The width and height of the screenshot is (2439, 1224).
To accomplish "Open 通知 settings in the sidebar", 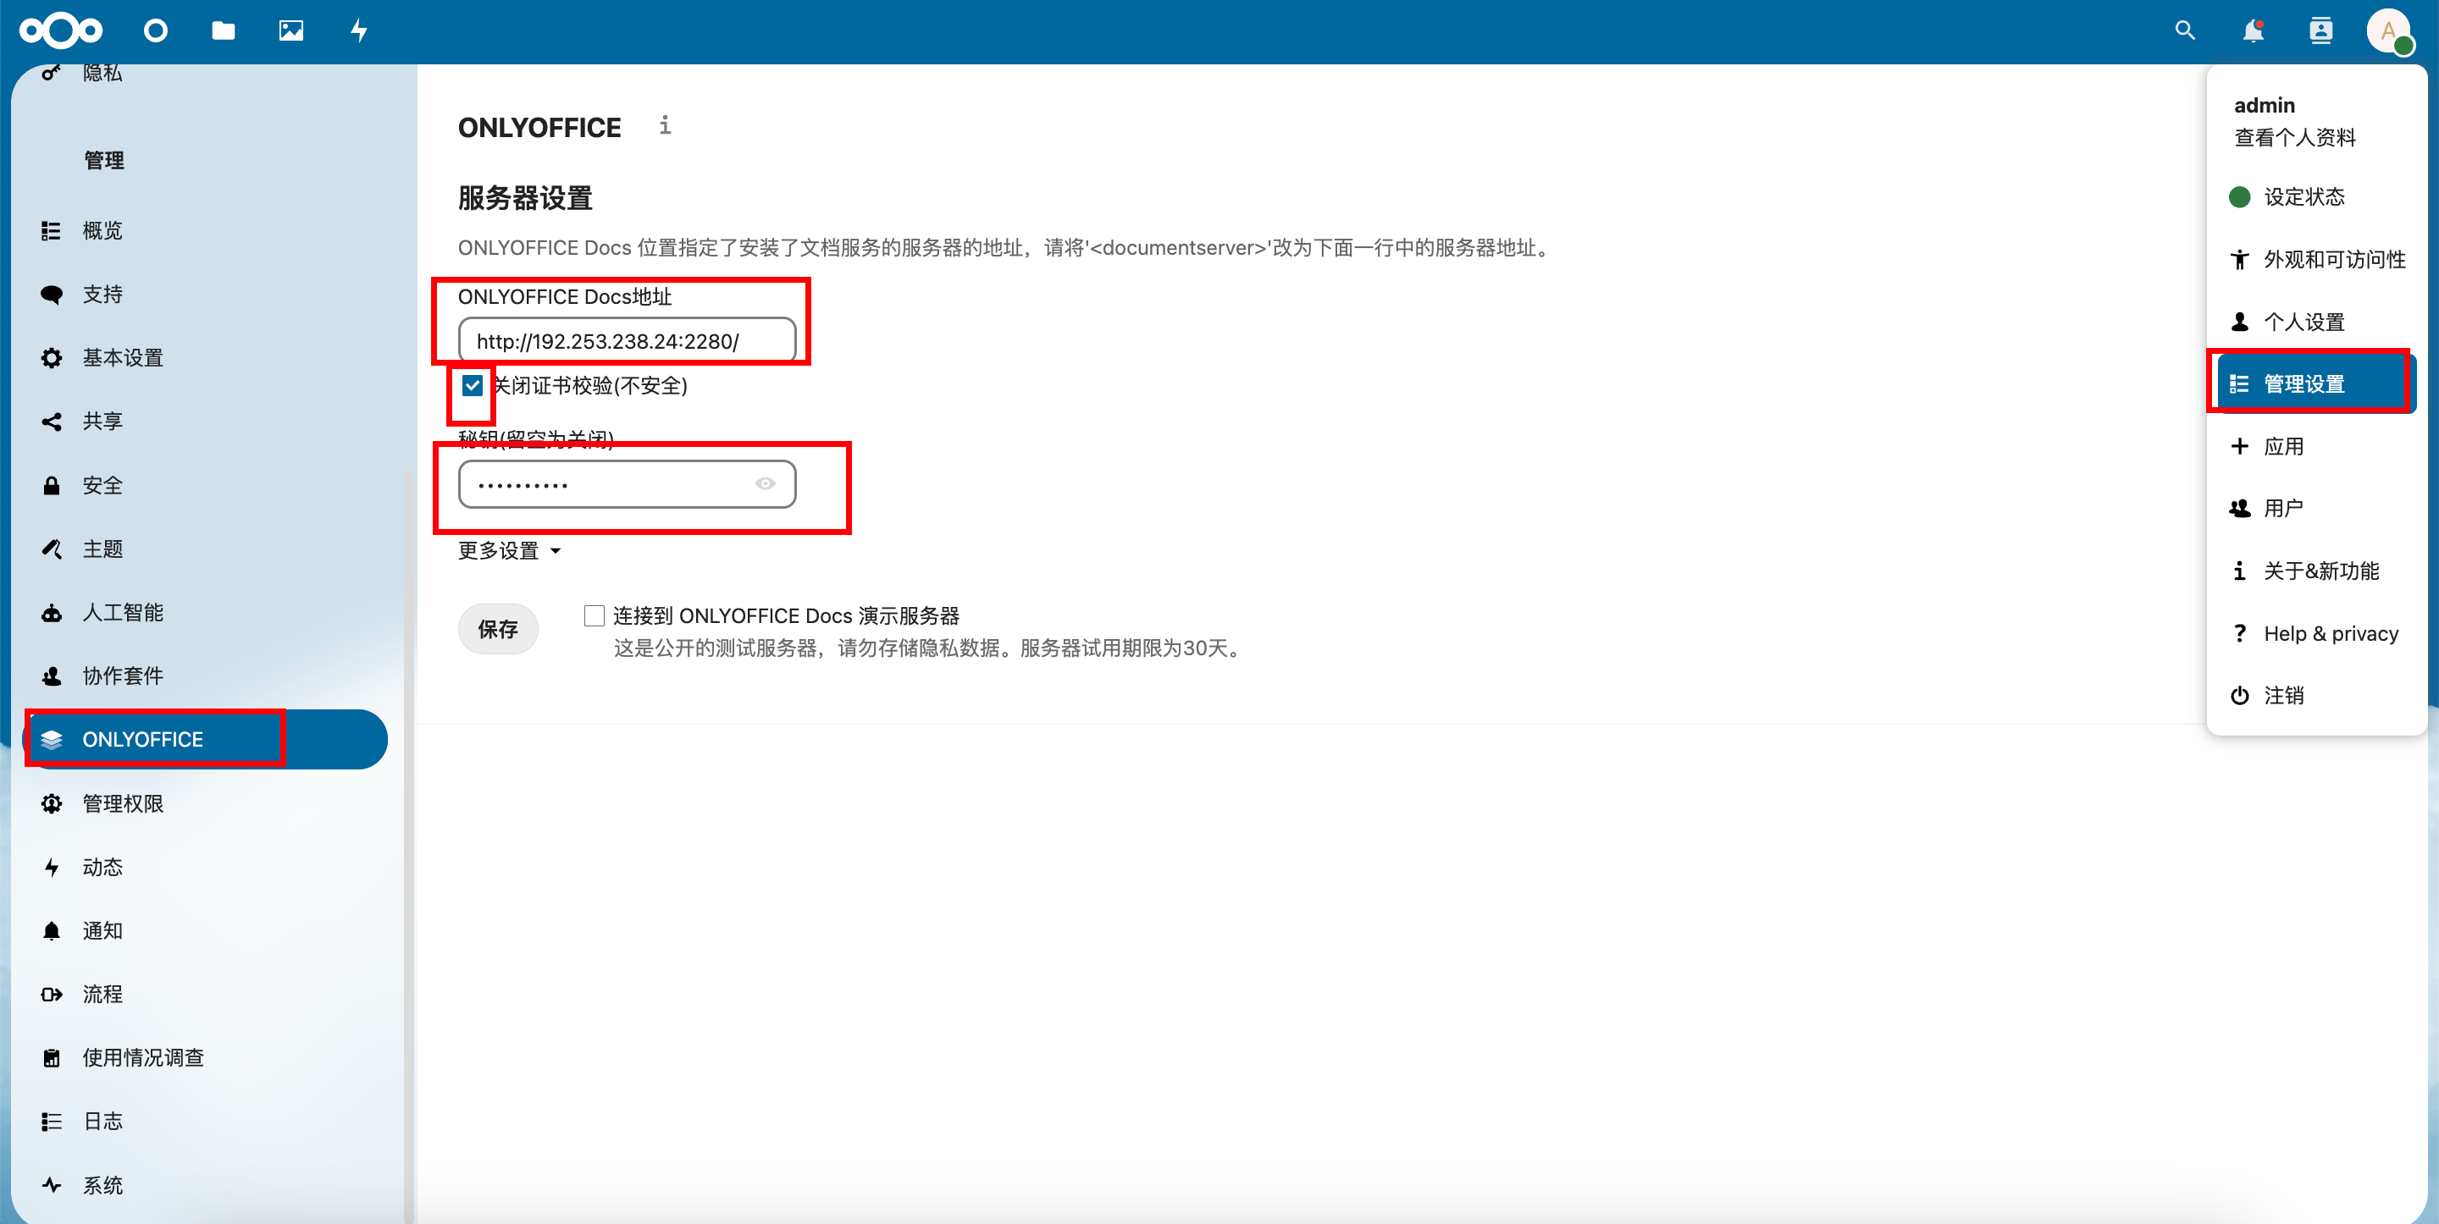I will click(204, 930).
